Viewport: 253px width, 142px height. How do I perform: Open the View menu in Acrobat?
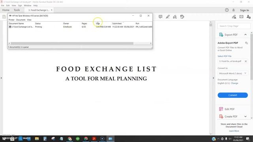coord(14,6)
